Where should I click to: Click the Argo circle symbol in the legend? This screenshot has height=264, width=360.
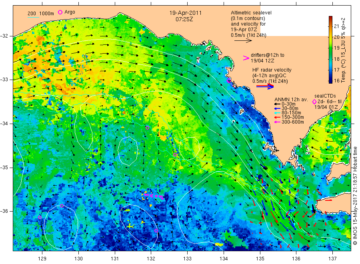point(60,12)
